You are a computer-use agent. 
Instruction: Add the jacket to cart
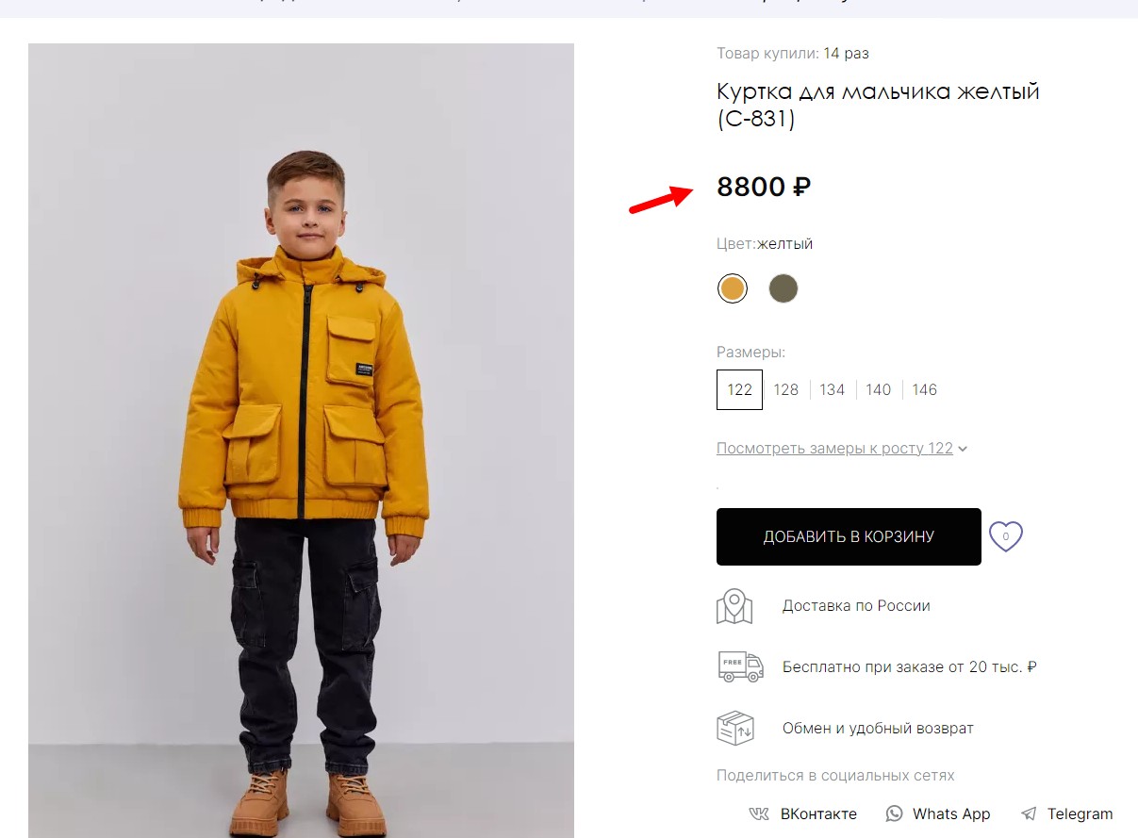click(849, 537)
